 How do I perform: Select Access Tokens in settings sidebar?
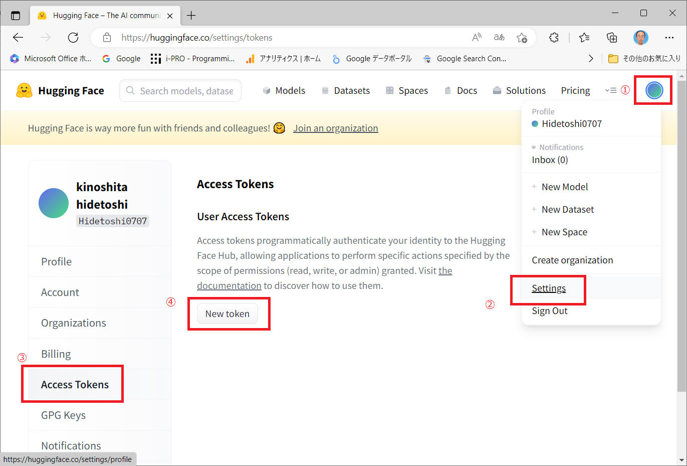pos(100,384)
